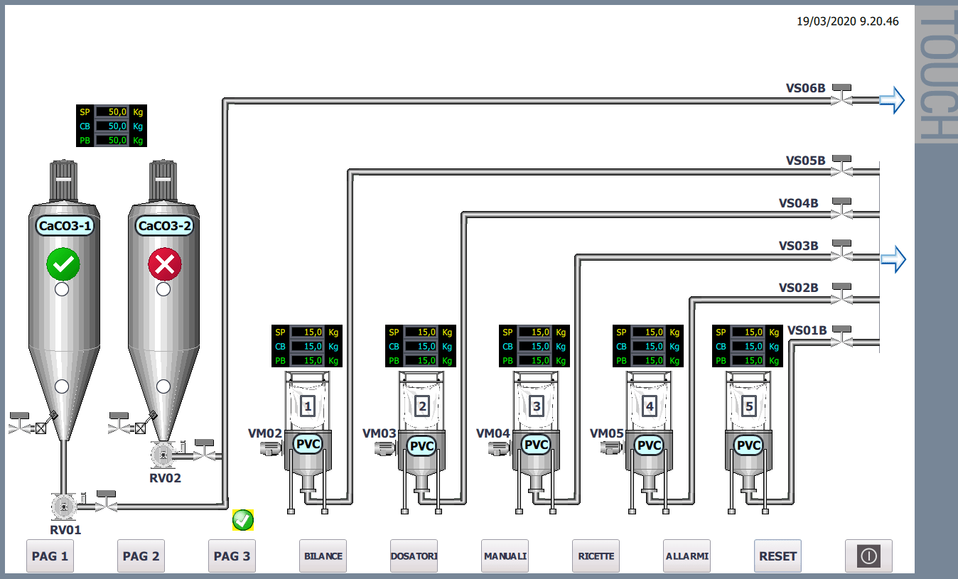
Task: Open the RICETTE recipes screen
Action: (596, 556)
